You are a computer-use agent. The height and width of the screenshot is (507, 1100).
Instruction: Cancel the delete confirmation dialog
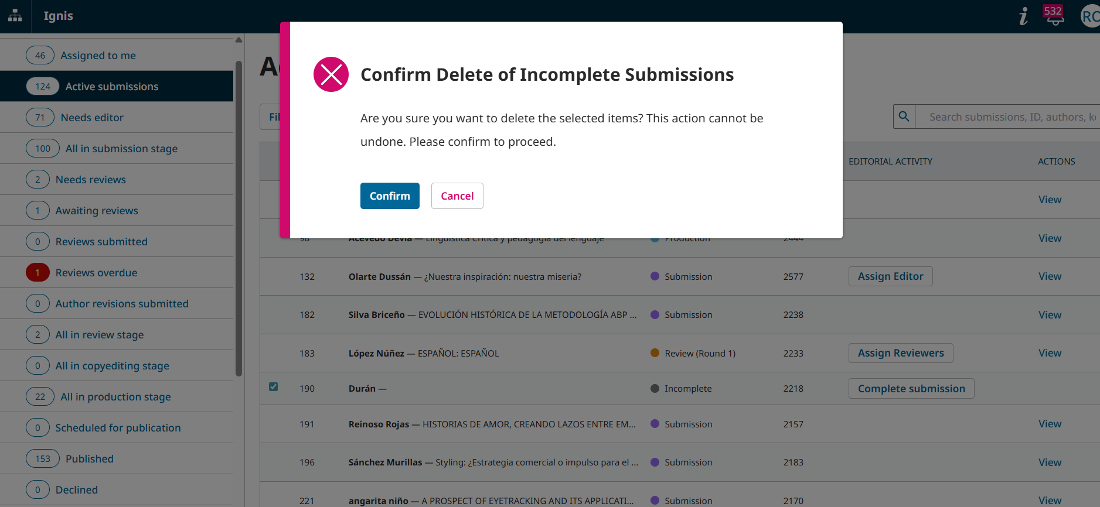(x=457, y=196)
